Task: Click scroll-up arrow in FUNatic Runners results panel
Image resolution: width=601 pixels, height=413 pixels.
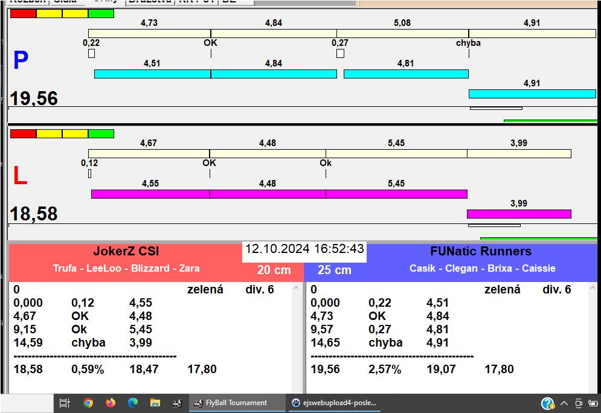Action: (x=593, y=289)
